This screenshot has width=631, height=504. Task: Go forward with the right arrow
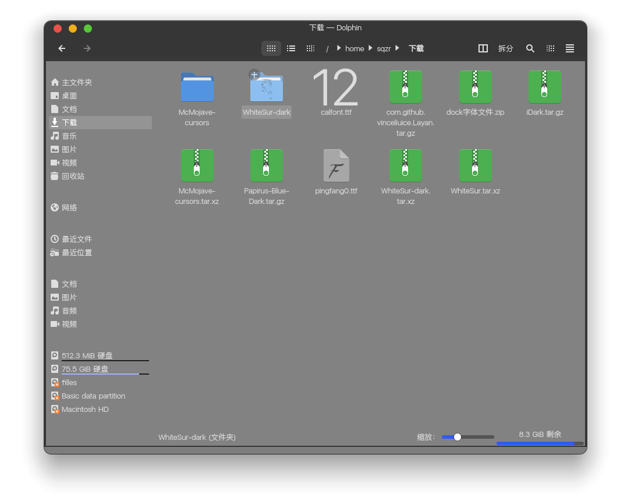(87, 48)
